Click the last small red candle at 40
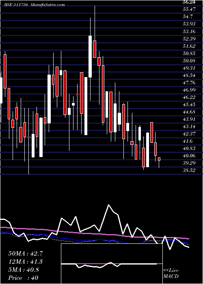 159,159
